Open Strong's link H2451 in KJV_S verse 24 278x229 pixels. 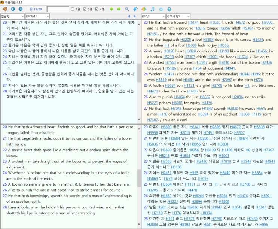click(169, 74)
